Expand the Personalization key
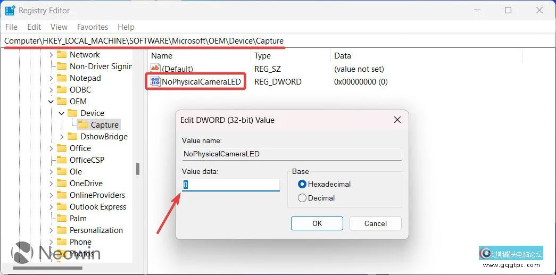Image resolution: width=556 pixels, height=275 pixels. coord(51,230)
